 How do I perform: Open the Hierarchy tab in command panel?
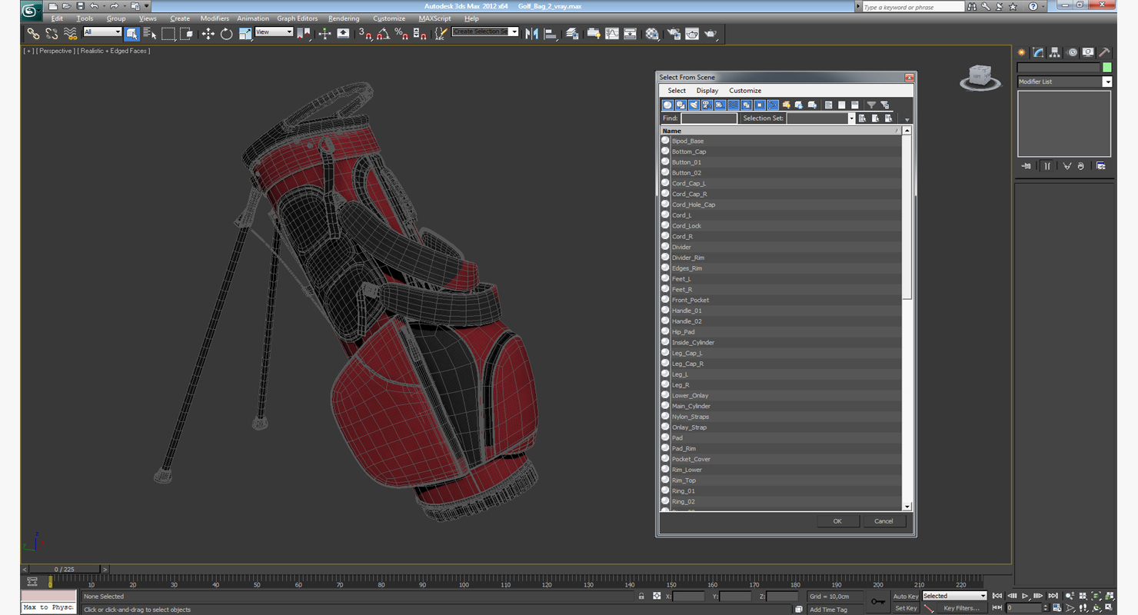[x=1055, y=52]
